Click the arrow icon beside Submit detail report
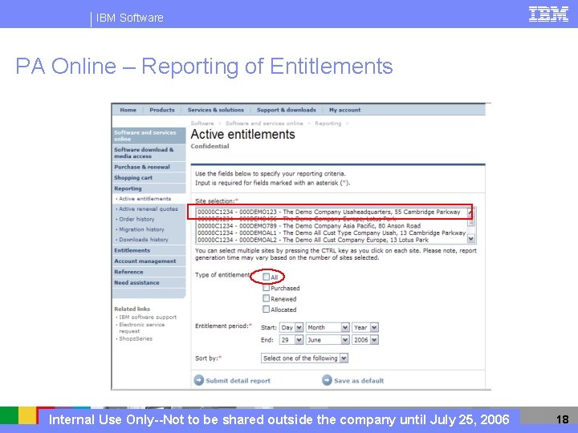This screenshot has width=578, height=433. pos(199,380)
